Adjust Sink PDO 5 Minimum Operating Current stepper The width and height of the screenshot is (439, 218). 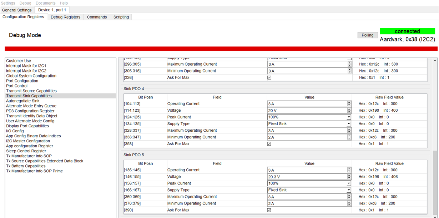pyautogui.click(x=349, y=203)
